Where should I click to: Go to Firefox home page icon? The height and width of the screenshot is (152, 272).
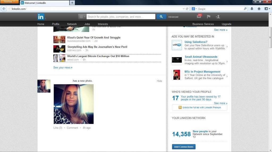(x=259, y=9)
